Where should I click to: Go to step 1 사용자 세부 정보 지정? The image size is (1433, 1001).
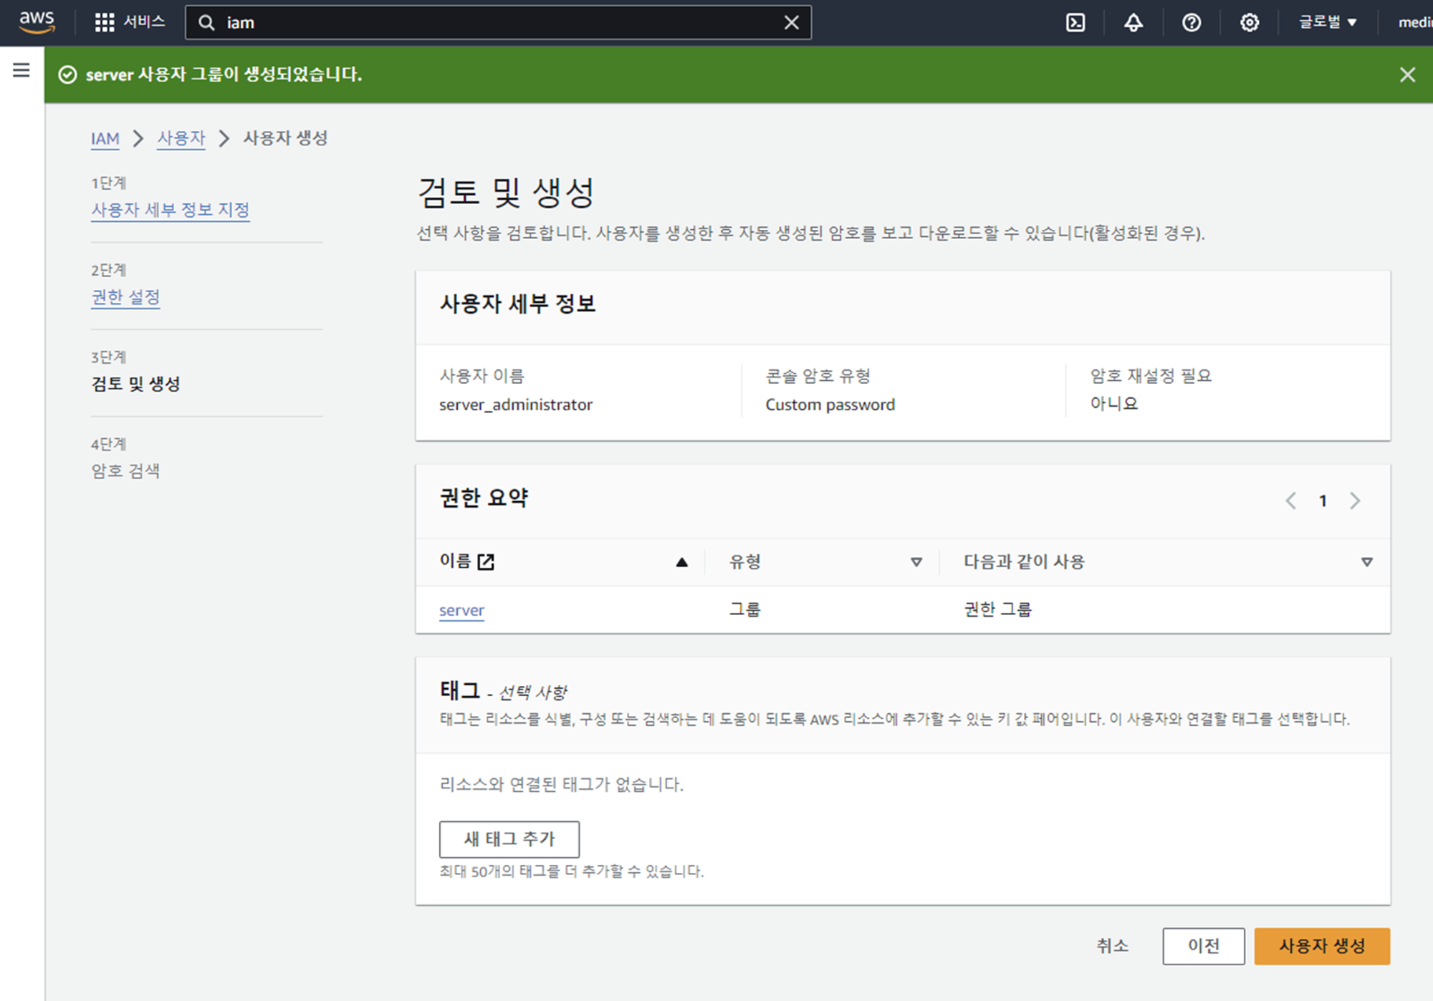tap(170, 210)
